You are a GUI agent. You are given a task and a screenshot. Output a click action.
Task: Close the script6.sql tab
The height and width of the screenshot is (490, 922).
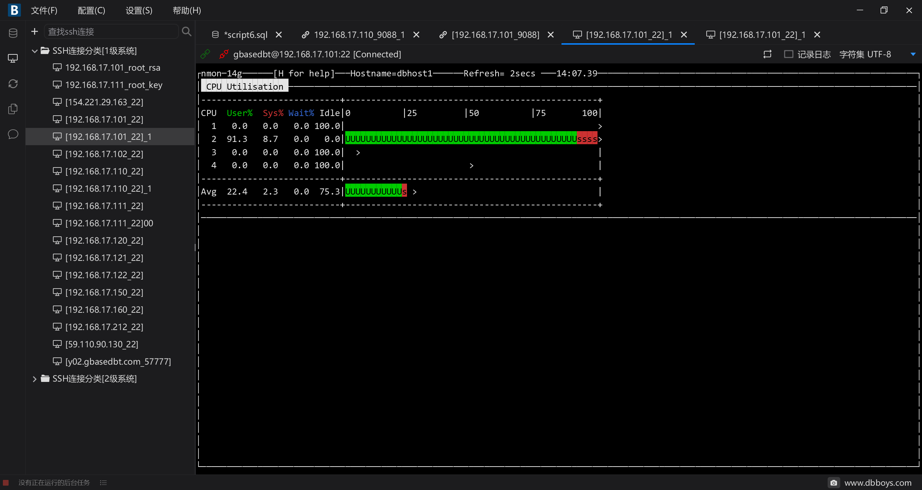279,35
